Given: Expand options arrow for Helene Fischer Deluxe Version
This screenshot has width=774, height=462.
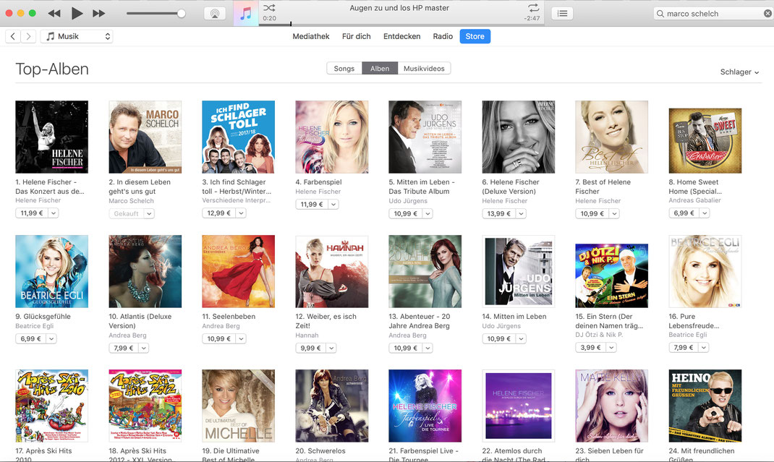Looking at the screenshot, I should click(522, 214).
